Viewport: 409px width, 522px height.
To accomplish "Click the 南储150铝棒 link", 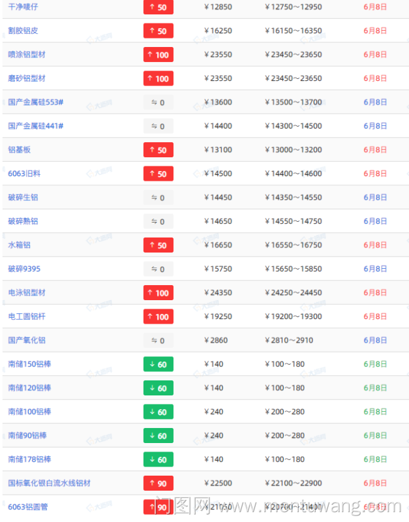I will (x=29, y=364).
